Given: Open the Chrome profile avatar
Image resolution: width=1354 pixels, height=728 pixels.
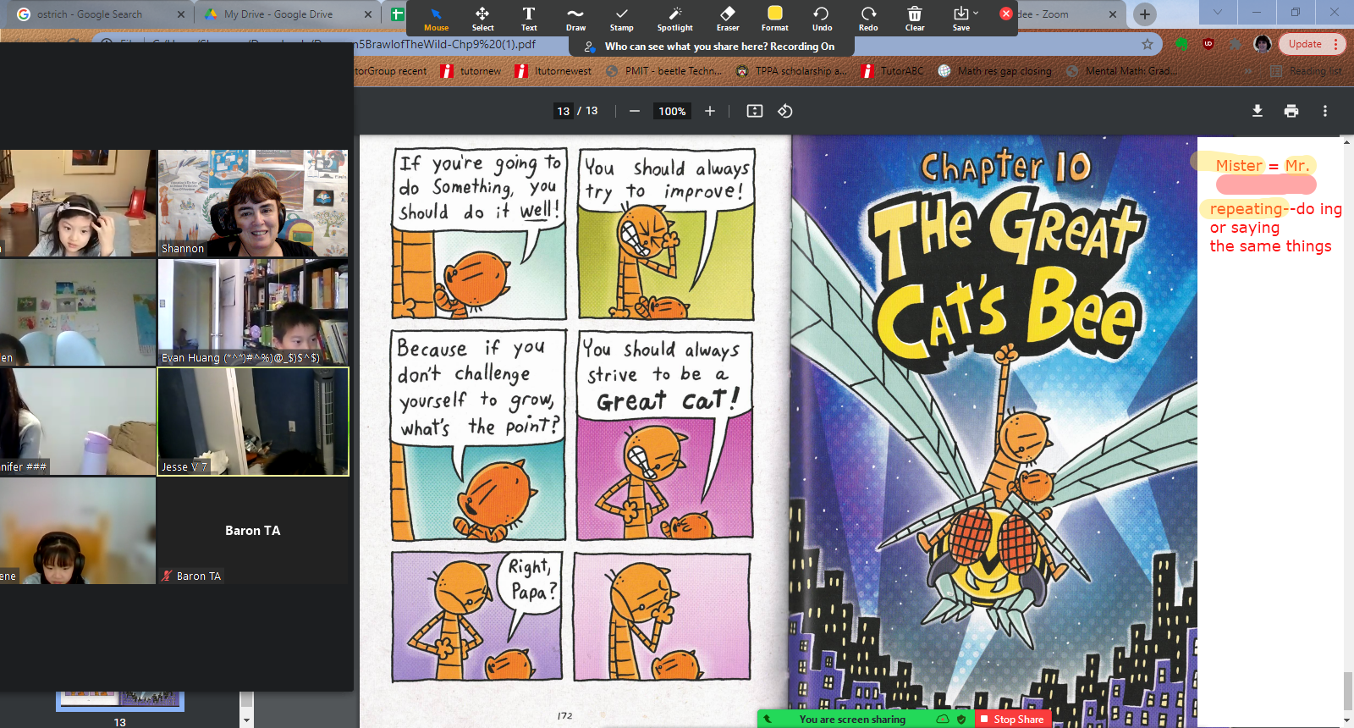Looking at the screenshot, I should click(x=1263, y=44).
